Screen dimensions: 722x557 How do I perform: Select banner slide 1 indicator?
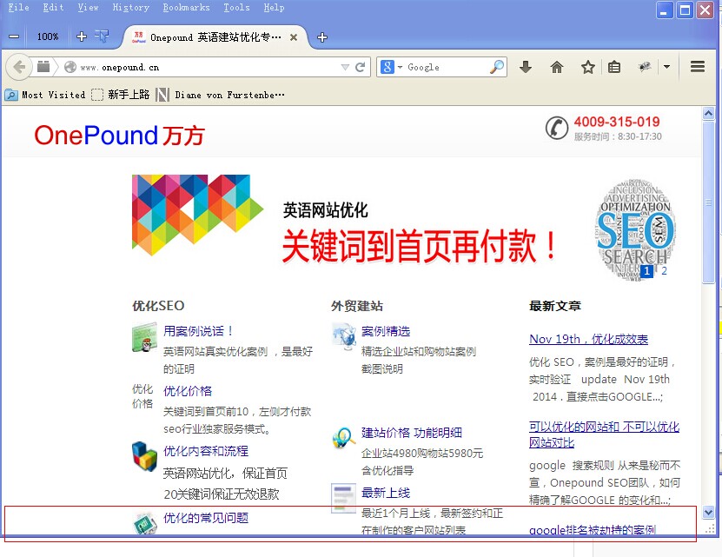(647, 271)
